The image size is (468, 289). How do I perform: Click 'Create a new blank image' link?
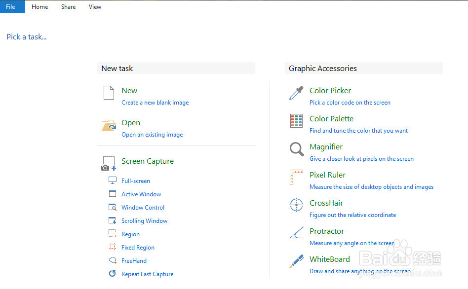pos(155,103)
